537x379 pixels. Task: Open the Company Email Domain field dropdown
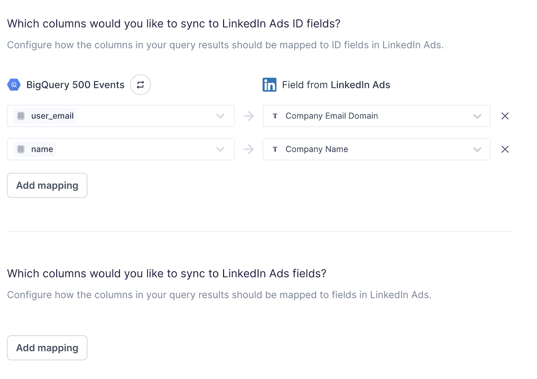[376, 116]
